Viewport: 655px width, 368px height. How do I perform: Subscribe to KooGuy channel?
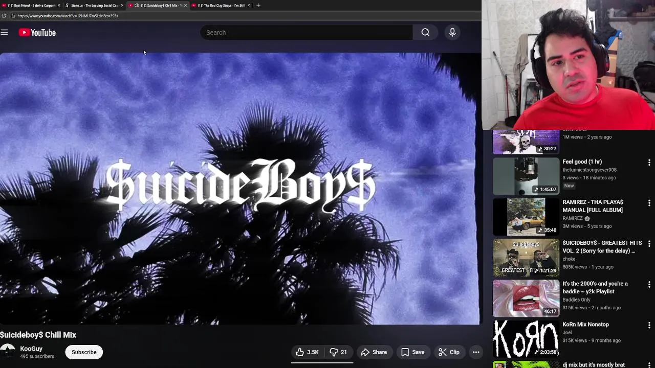point(84,352)
